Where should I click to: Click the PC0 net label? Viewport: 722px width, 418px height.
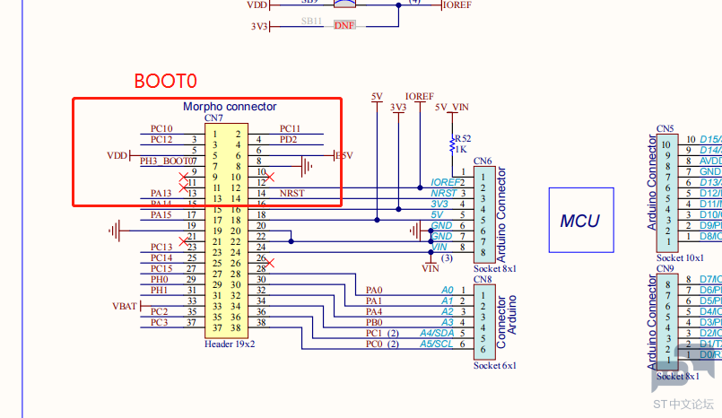pyautogui.click(x=374, y=344)
